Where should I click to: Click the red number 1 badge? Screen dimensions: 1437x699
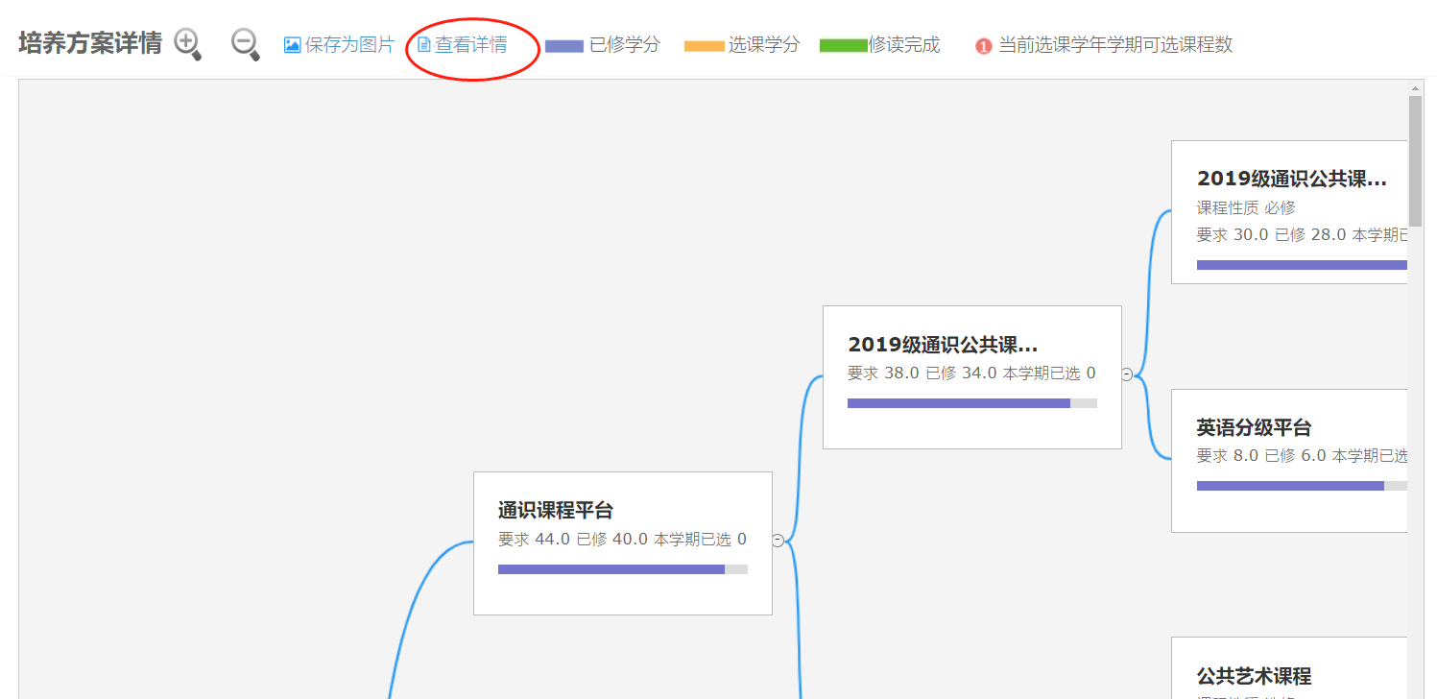(x=983, y=46)
